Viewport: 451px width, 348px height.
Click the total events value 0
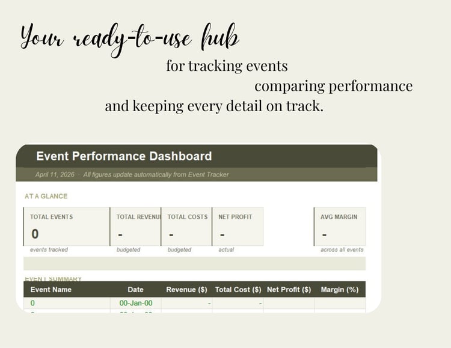(x=35, y=234)
